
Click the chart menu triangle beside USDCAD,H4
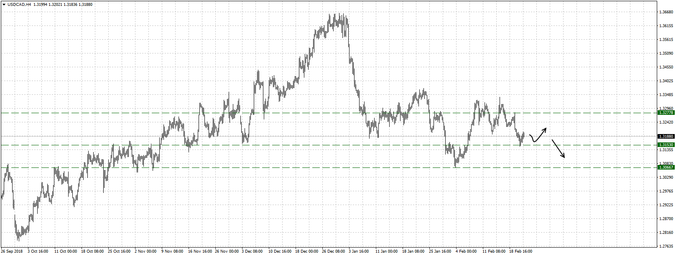(x=4, y=5)
